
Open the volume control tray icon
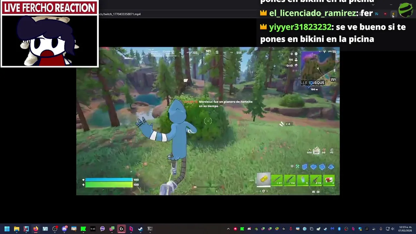pyautogui.click(x=393, y=229)
